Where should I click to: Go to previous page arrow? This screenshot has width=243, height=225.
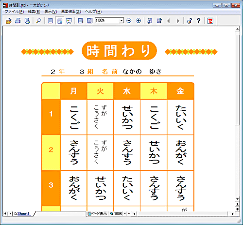point(169,21)
